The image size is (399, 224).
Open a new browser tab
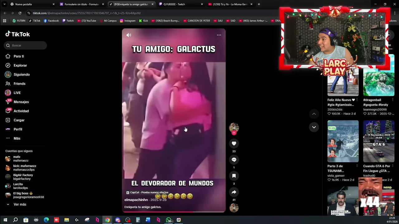click(259, 4)
